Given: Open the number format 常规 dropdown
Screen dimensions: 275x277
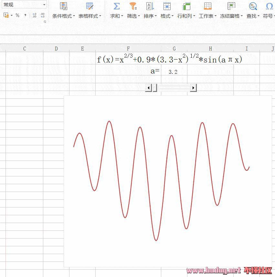Looking at the screenshot, I should (44, 5).
